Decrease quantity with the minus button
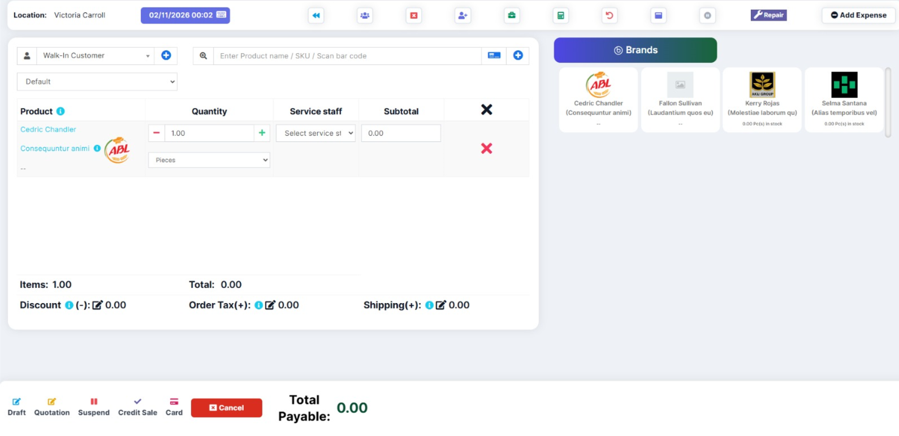The width and height of the screenshot is (899, 436). [157, 133]
